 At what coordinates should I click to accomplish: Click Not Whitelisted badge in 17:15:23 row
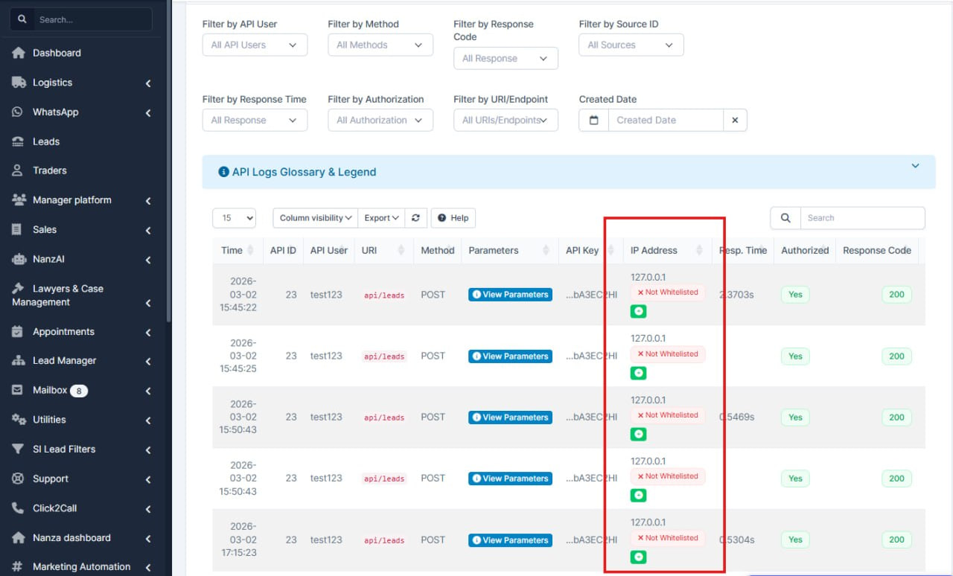(668, 538)
